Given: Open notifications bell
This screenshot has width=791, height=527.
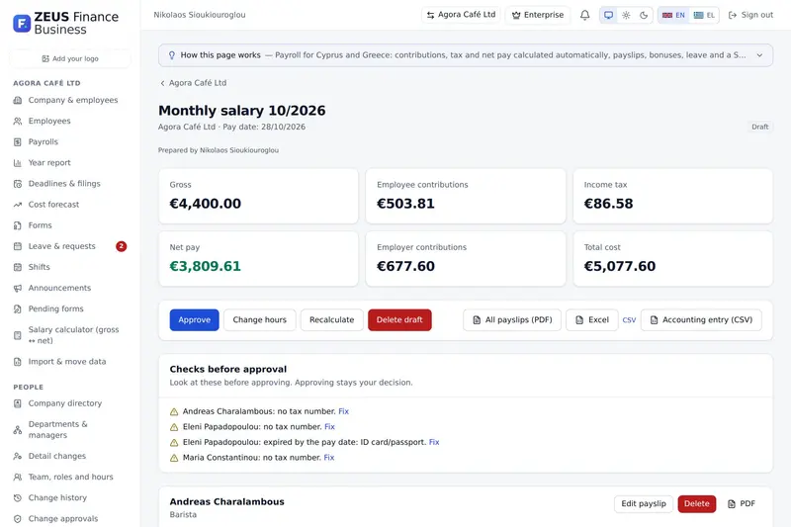Looking at the screenshot, I should 584,15.
